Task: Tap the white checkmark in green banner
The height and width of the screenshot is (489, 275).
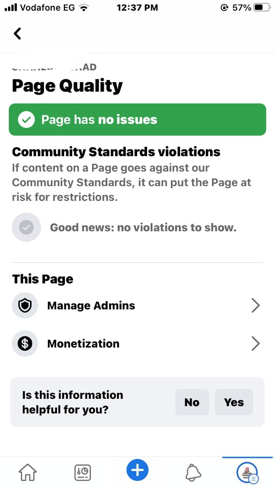Action: [x=26, y=120]
